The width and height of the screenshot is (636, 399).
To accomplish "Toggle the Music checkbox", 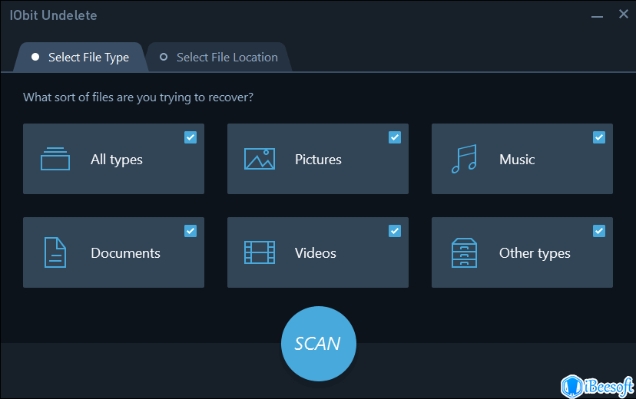I will pyautogui.click(x=599, y=137).
